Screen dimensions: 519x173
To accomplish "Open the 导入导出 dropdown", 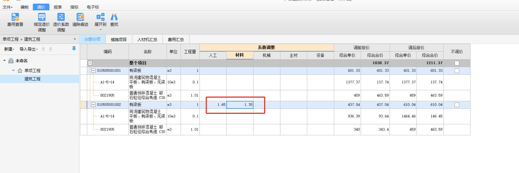I will (x=29, y=49).
